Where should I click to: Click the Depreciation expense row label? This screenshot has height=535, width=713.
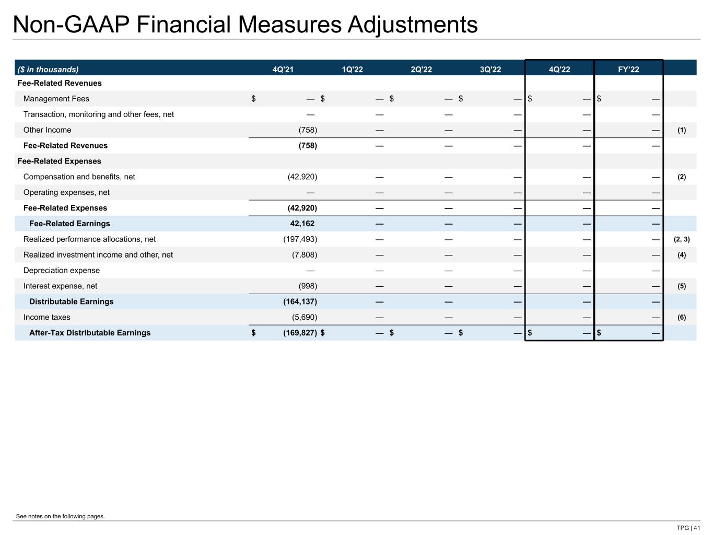click(x=62, y=271)
